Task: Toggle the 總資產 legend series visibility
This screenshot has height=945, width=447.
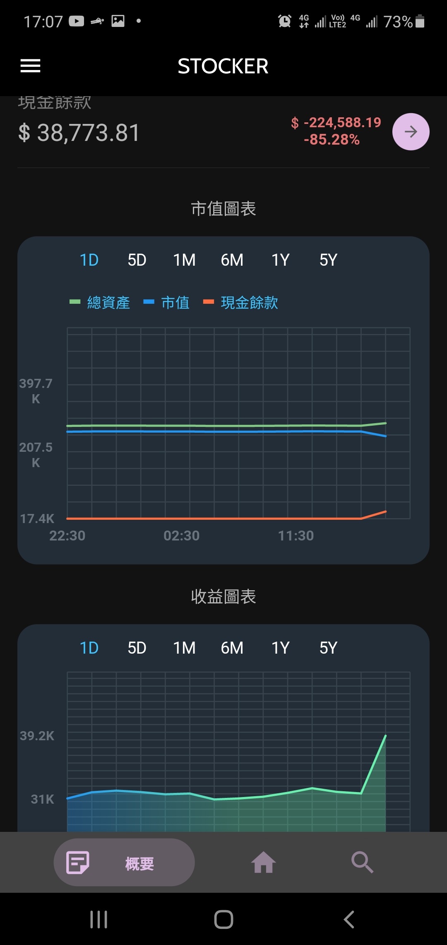Action: (108, 303)
